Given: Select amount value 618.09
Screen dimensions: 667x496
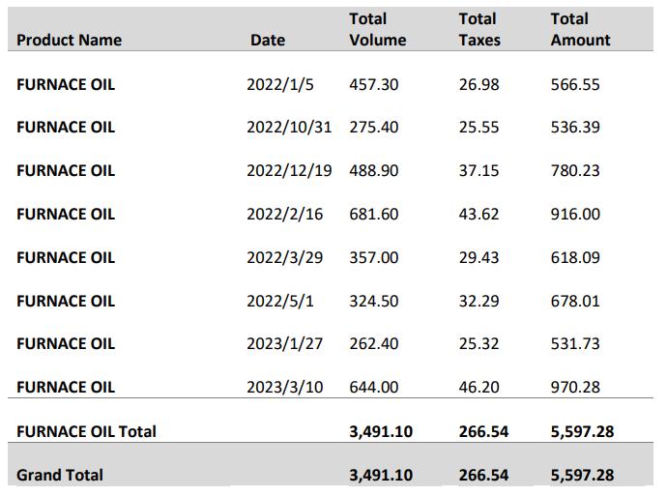Looking at the screenshot, I should [x=575, y=257].
